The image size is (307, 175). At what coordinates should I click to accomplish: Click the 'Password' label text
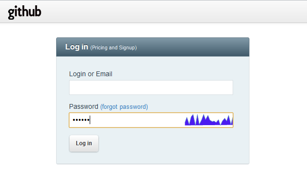[x=83, y=107]
